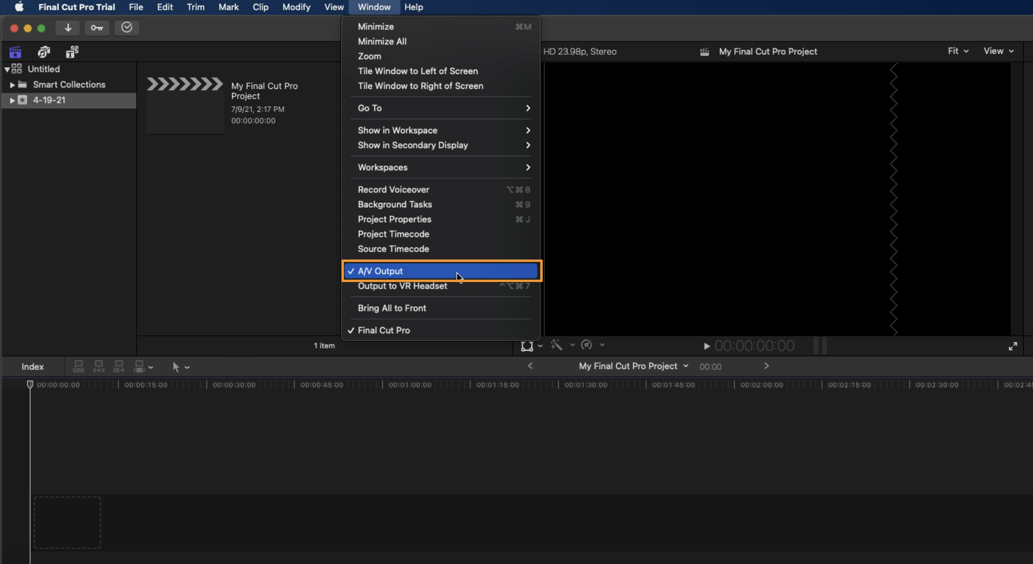Image resolution: width=1033 pixels, height=564 pixels.
Task: Open the Modify menu
Action: pyautogui.click(x=296, y=7)
